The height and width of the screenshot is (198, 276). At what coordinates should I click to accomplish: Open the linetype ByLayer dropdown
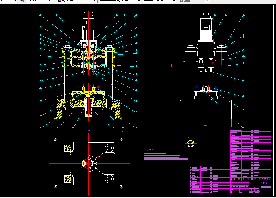[120, 1]
